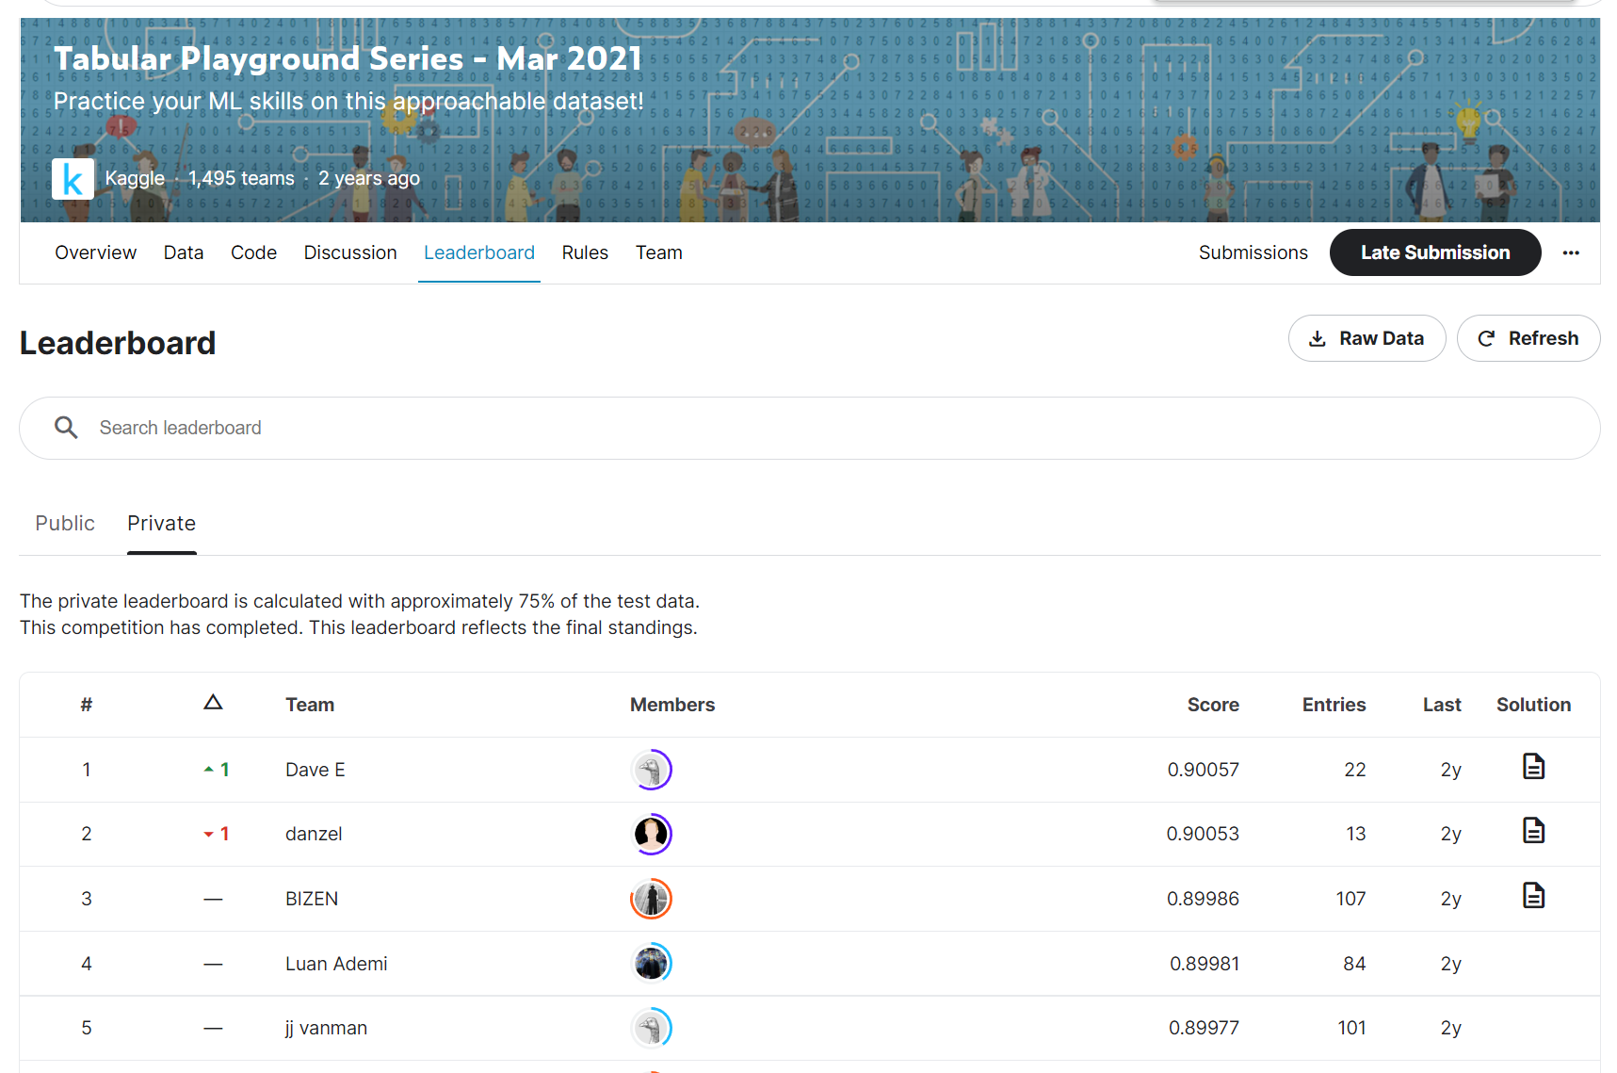Click team name jj vanman
The width and height of the screenshot is (1617, 1073).
click(326, 1028)
